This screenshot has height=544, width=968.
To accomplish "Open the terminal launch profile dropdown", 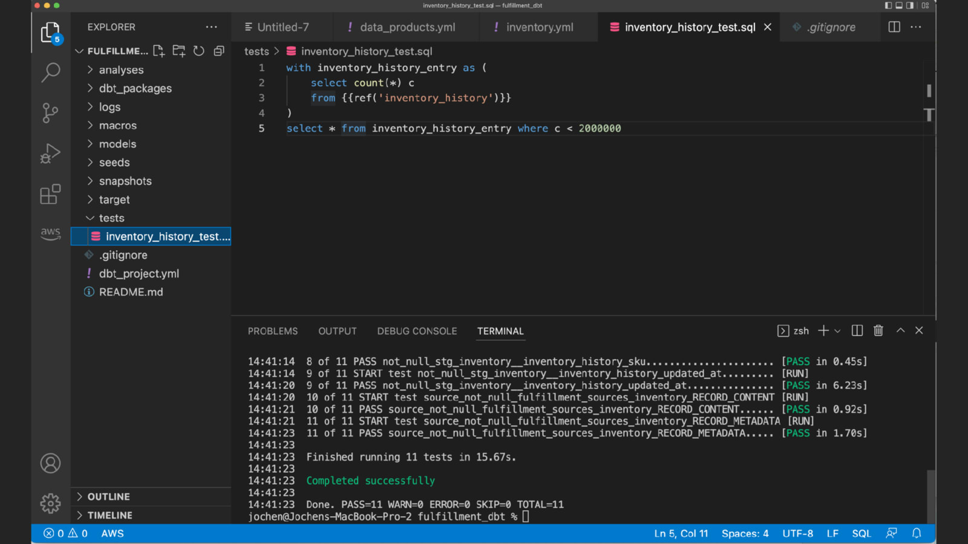I will pyautogui.click(x=838, y=331).
